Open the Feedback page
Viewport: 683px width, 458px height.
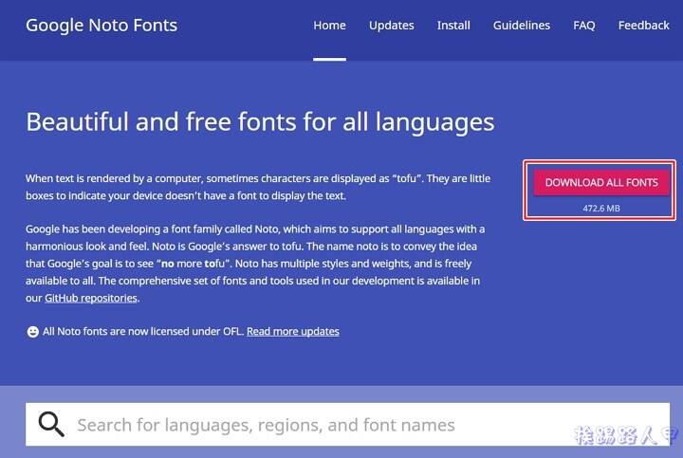[643, 26]
